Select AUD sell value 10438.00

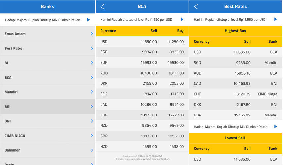tap(149, 73)
